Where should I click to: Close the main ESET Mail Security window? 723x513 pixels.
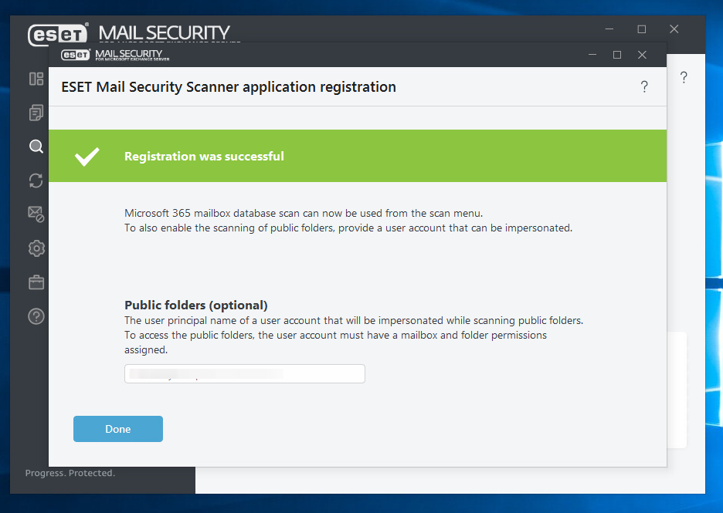(x=674, y=29)
